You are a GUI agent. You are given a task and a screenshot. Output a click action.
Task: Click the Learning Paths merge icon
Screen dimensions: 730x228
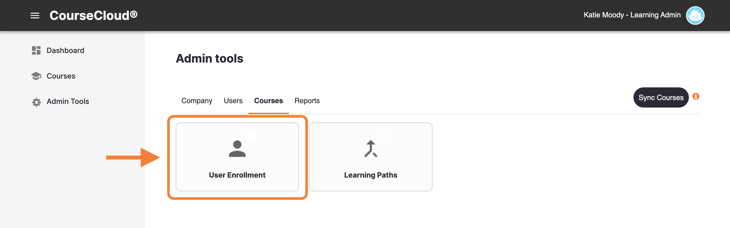coord(370,149)
